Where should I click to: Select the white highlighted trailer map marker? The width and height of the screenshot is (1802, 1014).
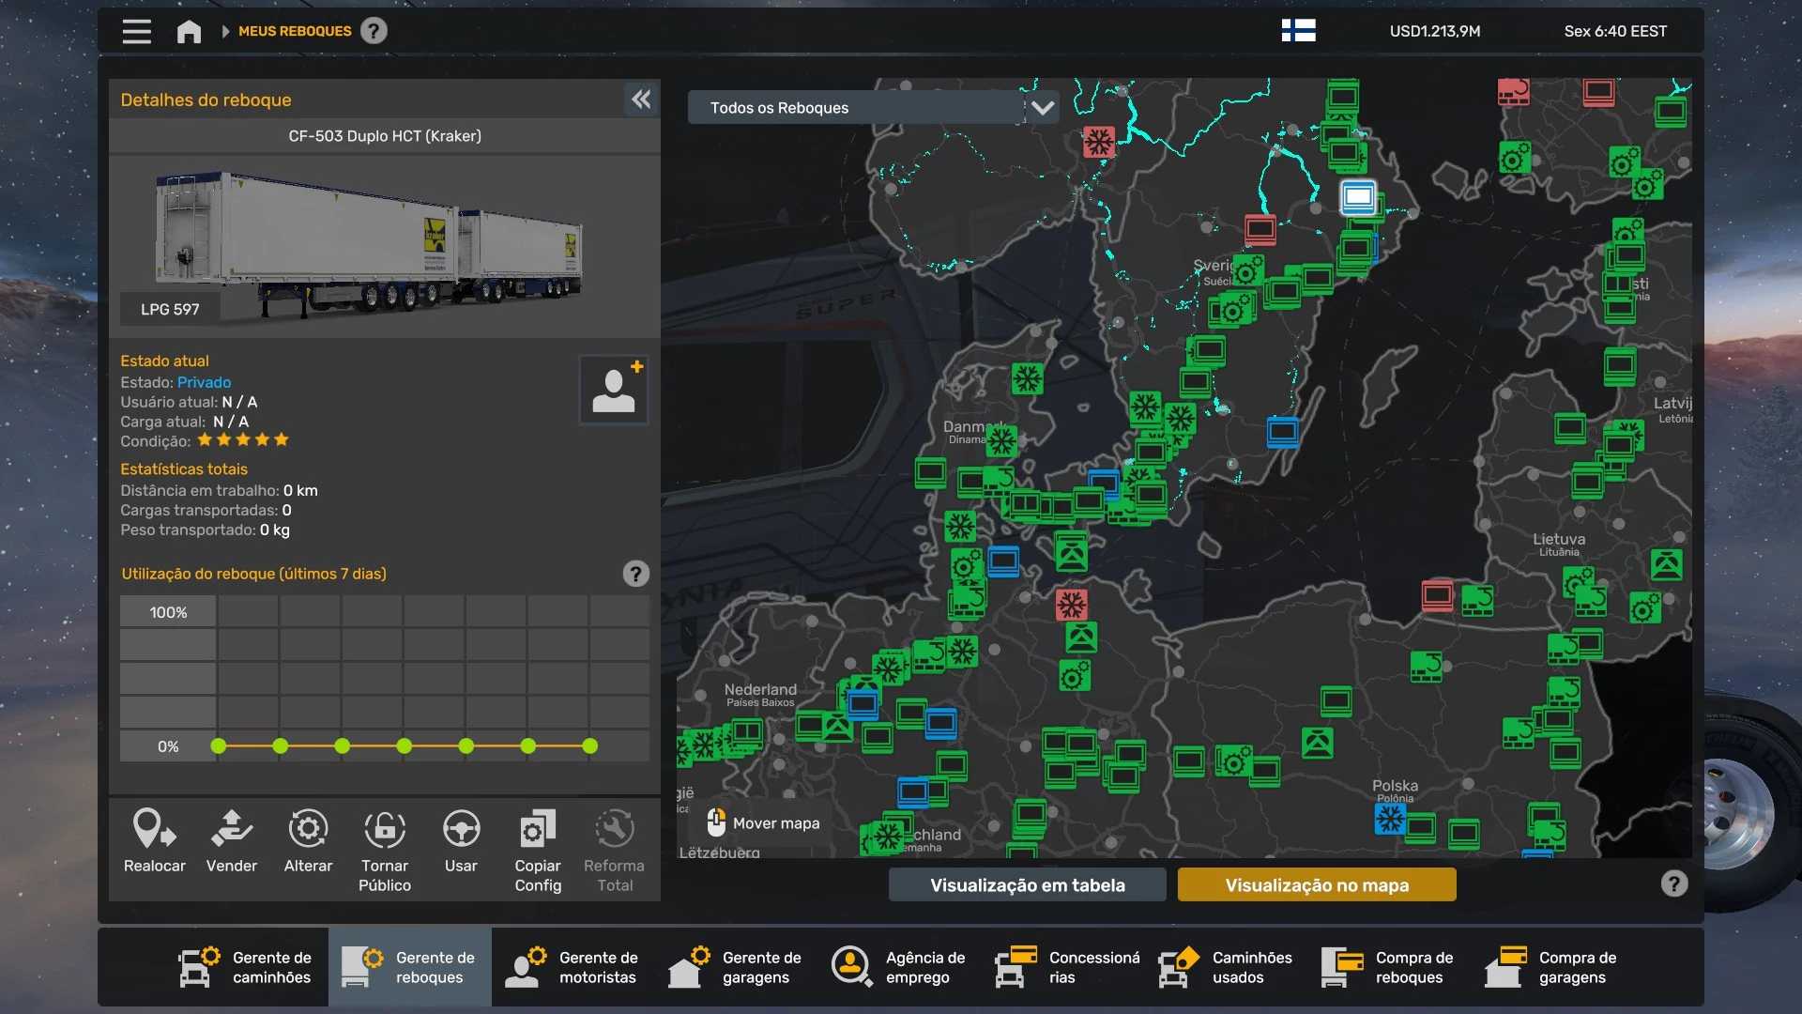1358,198
